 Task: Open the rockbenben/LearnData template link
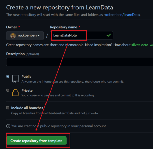122,15
